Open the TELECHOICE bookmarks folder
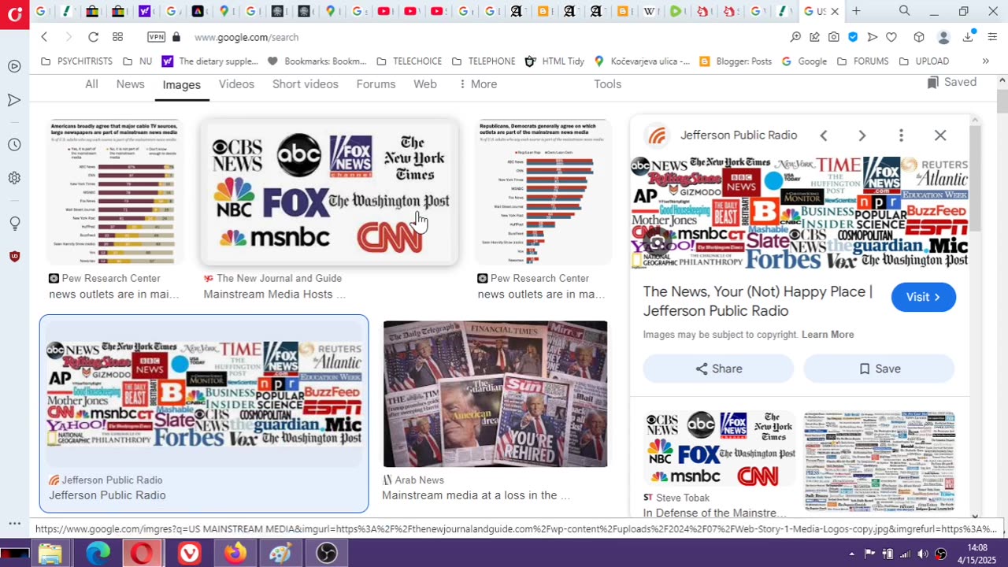Viewport: 1008px width, 567px height. [x=409, y=61]
